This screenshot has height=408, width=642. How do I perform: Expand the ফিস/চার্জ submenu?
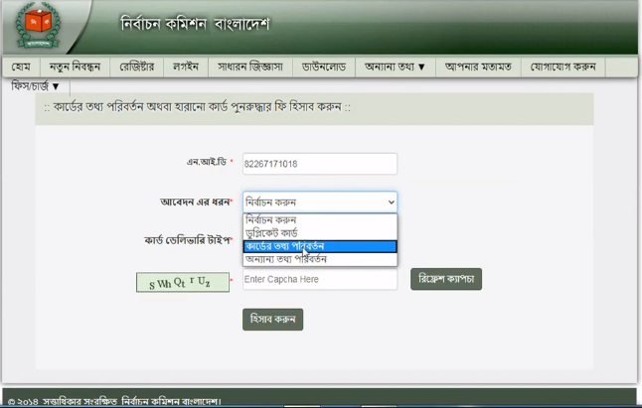[x=36, y=87]
